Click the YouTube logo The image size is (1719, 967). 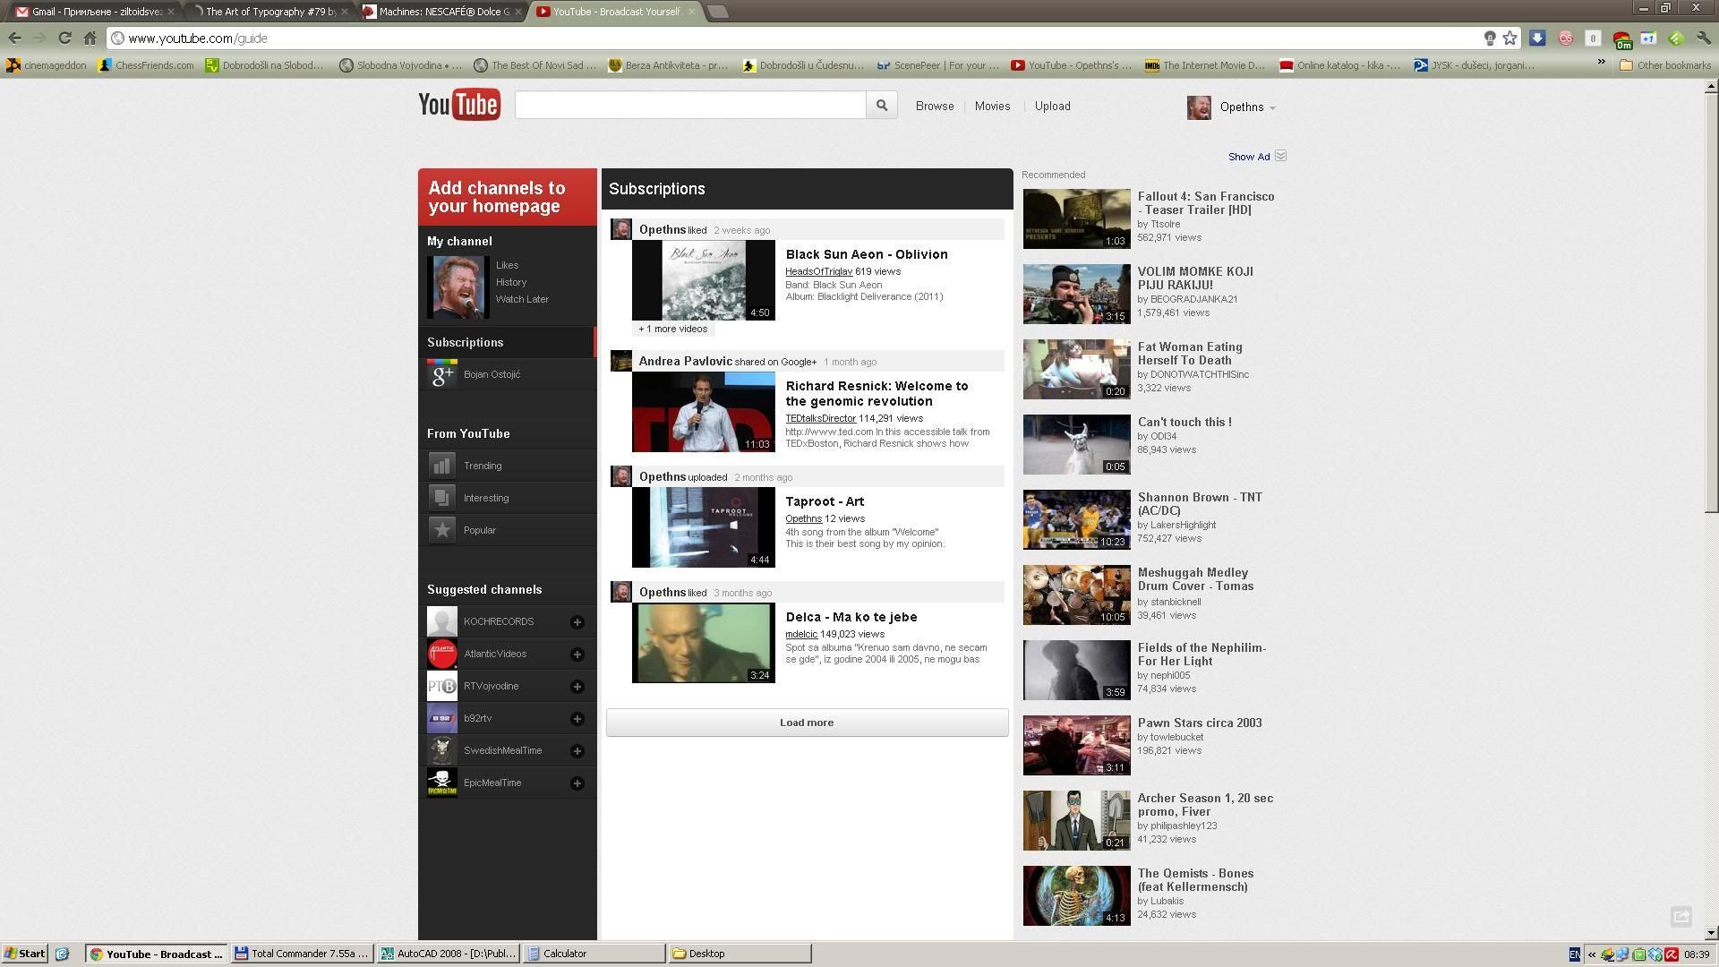(459, 105)
